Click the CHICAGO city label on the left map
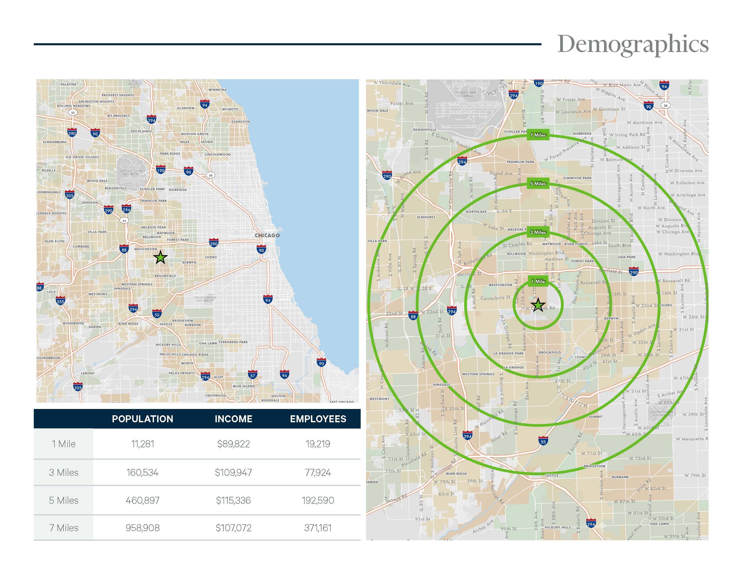 pos(267,235)
